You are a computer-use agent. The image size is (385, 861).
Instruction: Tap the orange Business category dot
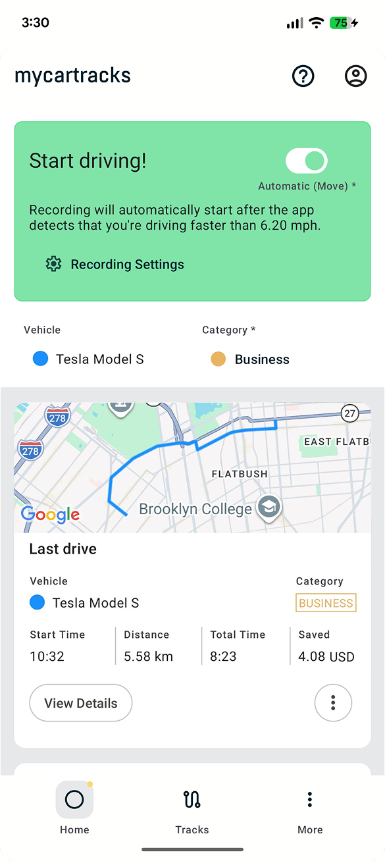[217, 358]
